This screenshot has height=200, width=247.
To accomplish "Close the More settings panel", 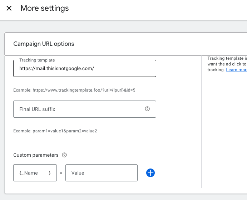I will [x=9, y=8].
